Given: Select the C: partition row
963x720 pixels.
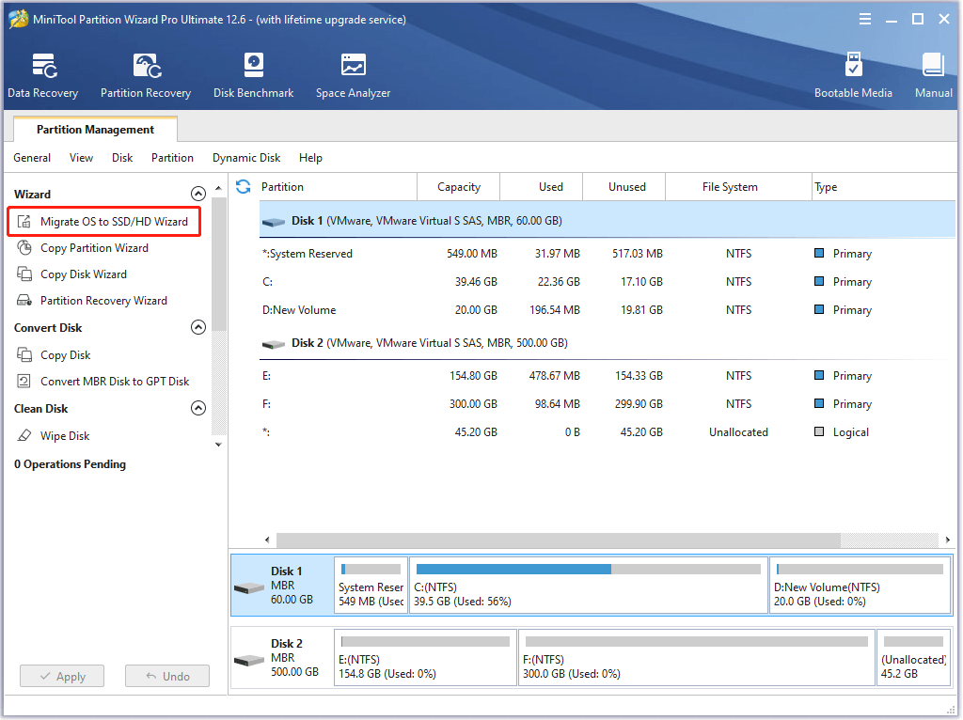Looking at the screenshot, I should tap(608, 282).
